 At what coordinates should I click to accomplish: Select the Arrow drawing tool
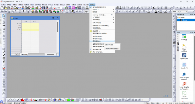4,52
